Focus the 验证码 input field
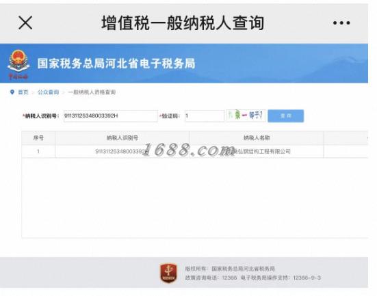 [x=205, y=116]
